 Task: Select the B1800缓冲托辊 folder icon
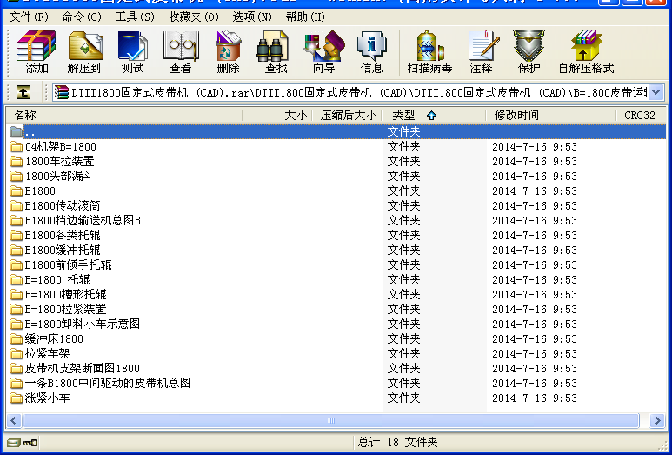click(x=17, y=250)
